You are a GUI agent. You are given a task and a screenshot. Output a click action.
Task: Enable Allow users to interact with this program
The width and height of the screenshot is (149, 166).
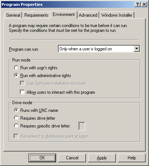coord(58,92)
